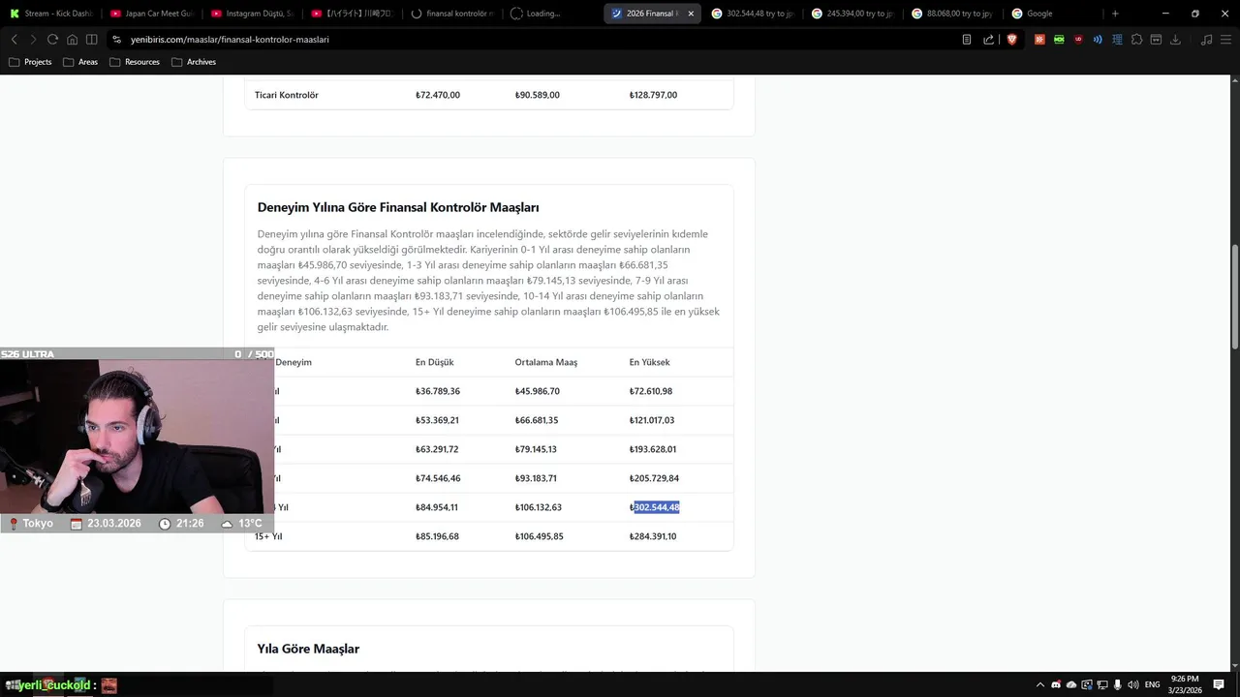
Task: Open the browser home page
Action: (72, 40)
